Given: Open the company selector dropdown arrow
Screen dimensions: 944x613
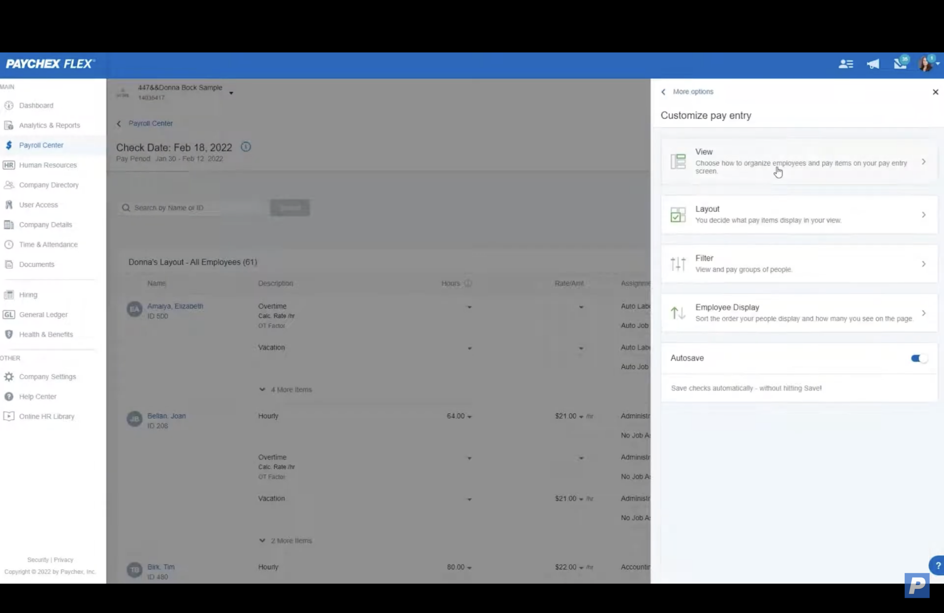Looking at the screenshot, I should [x=231, y=93].
